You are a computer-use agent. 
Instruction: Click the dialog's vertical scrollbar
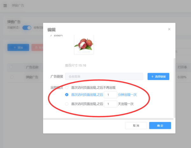pyautogui.click(x=174, y=86)
